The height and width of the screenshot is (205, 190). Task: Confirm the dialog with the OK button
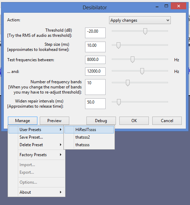(134, 120)
